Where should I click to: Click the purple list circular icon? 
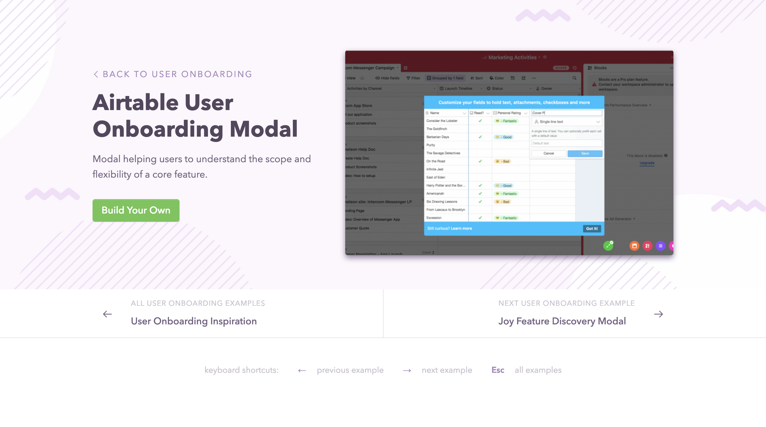click(x=660, y=246)
